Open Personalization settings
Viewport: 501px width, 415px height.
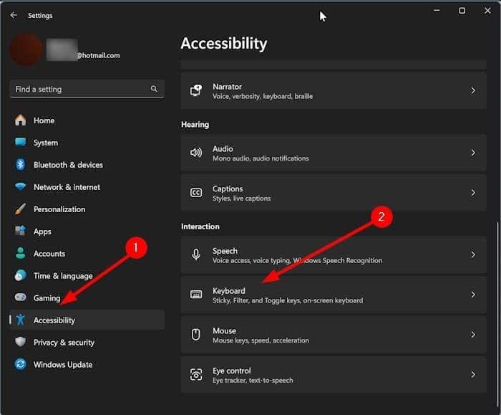click(x=87, y=209)
